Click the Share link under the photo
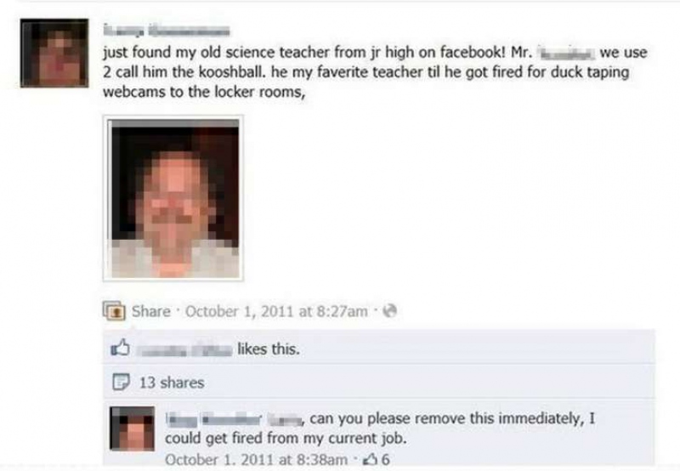Image resolution: width=680 pixels, height=471 pixels. (x=151, y=311)
